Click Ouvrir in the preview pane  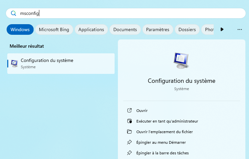coord(142,111)
